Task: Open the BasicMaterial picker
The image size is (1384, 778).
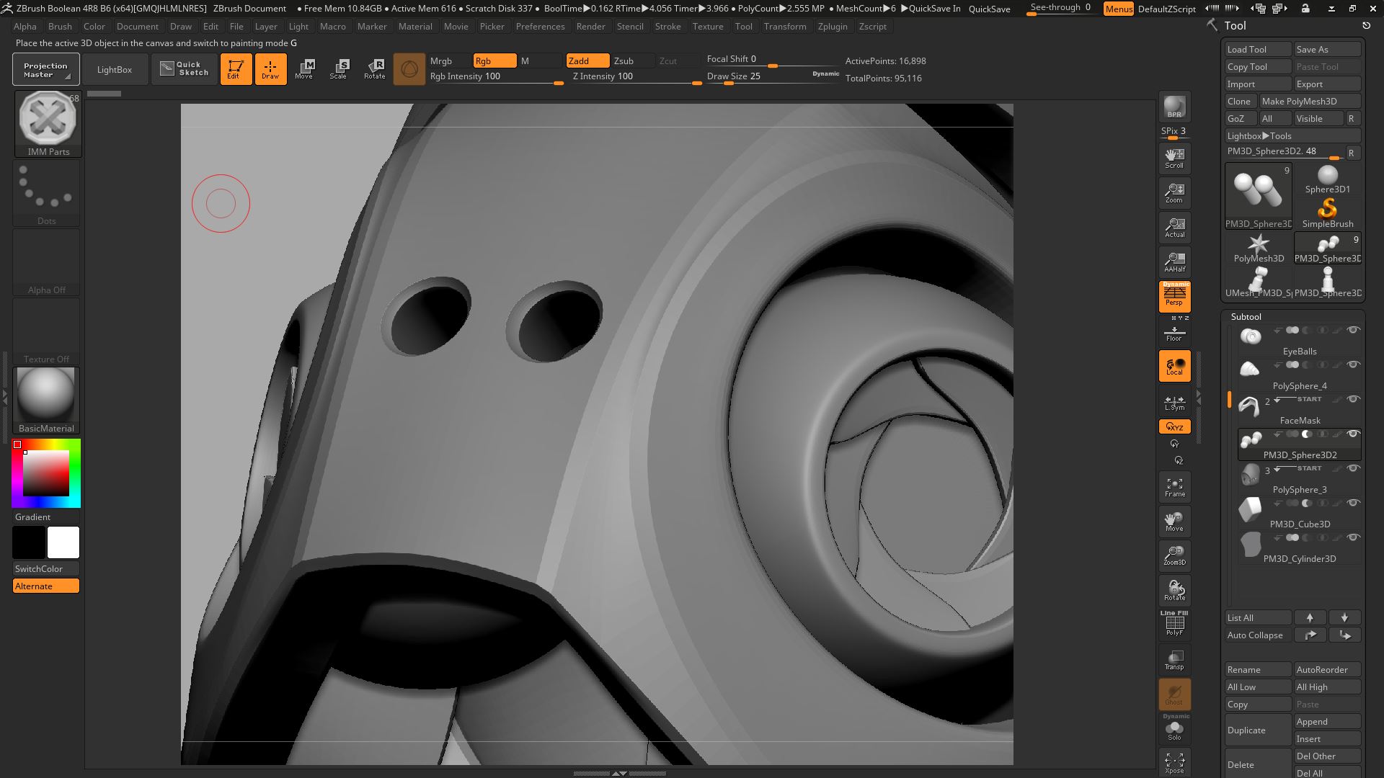Action: click(x=46, y=401)
